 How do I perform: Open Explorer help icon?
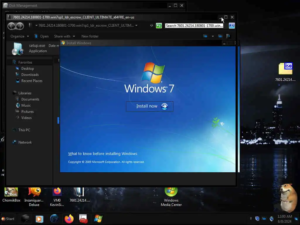click(x=228, y=36)
